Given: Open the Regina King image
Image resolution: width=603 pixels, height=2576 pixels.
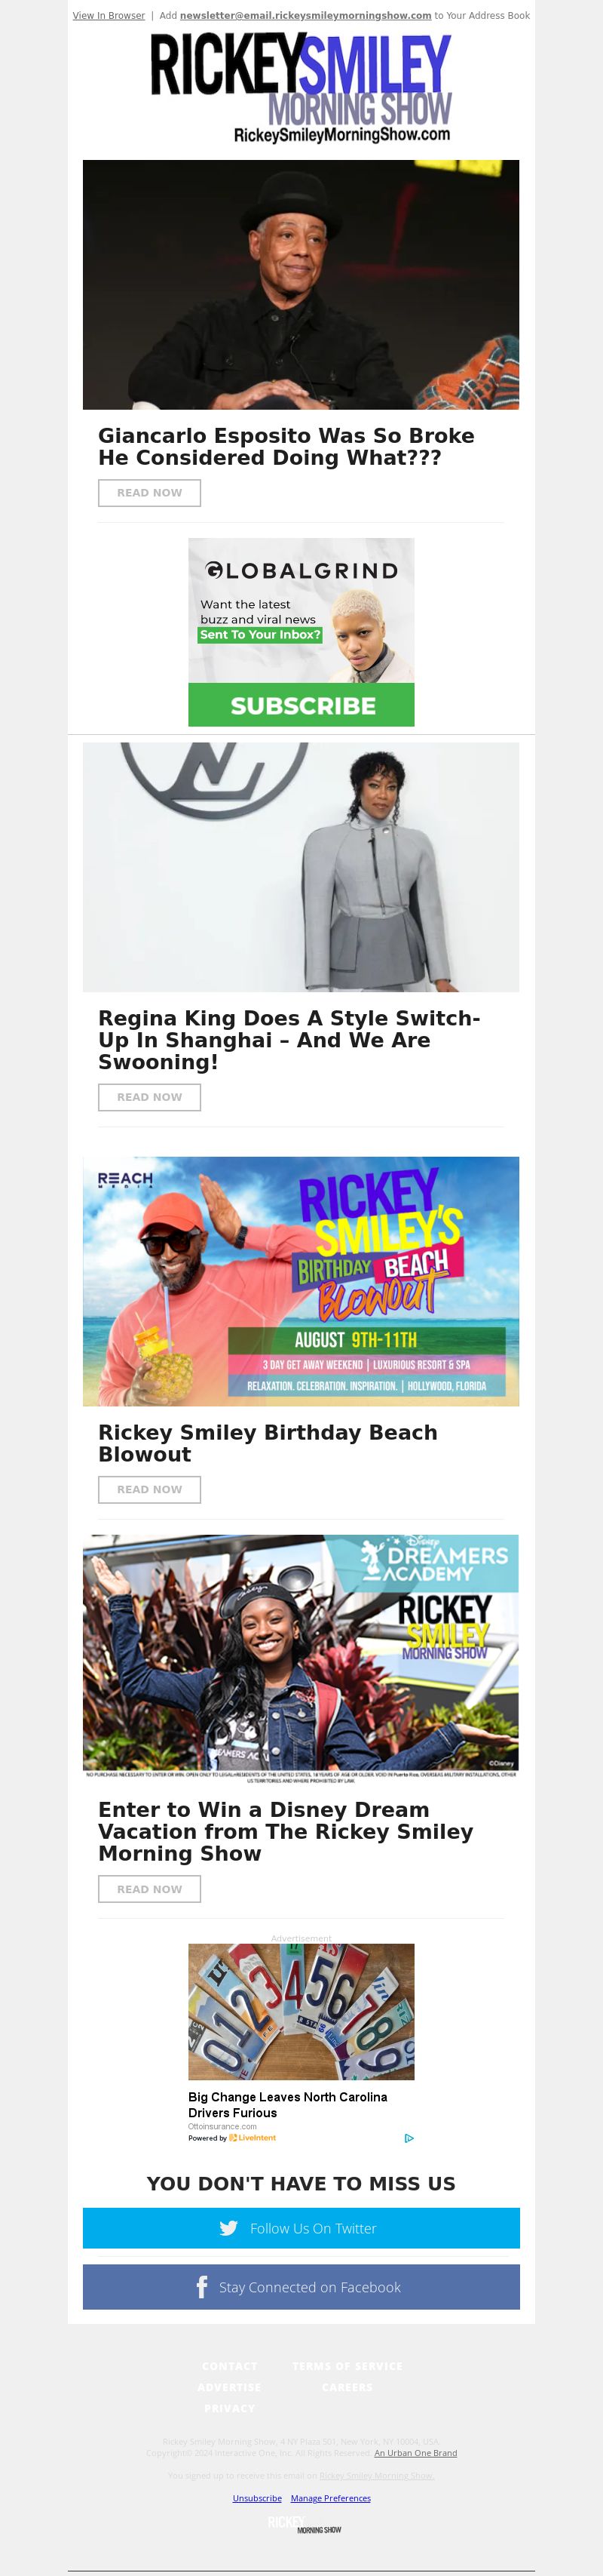Looking at the screenshot, I should click(x=301, y=867).
